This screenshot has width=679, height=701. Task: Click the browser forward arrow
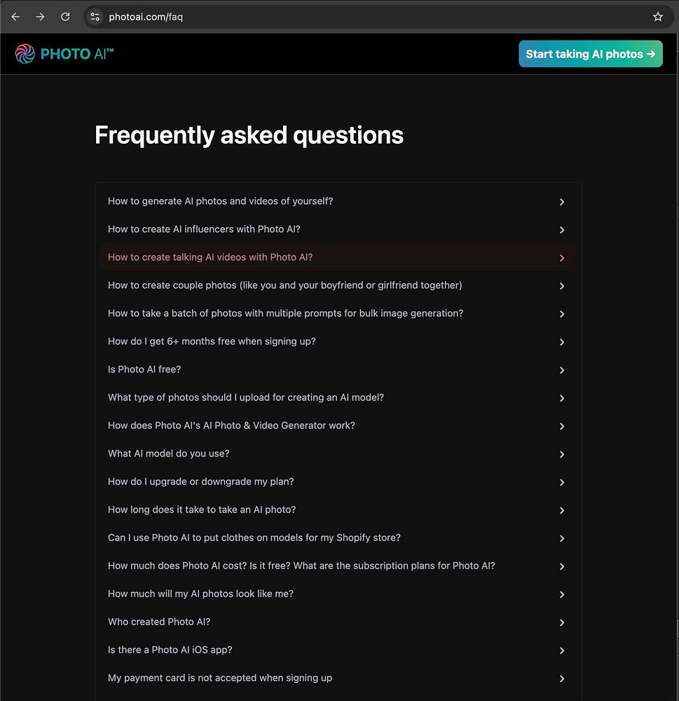click(x=40, y=17)
